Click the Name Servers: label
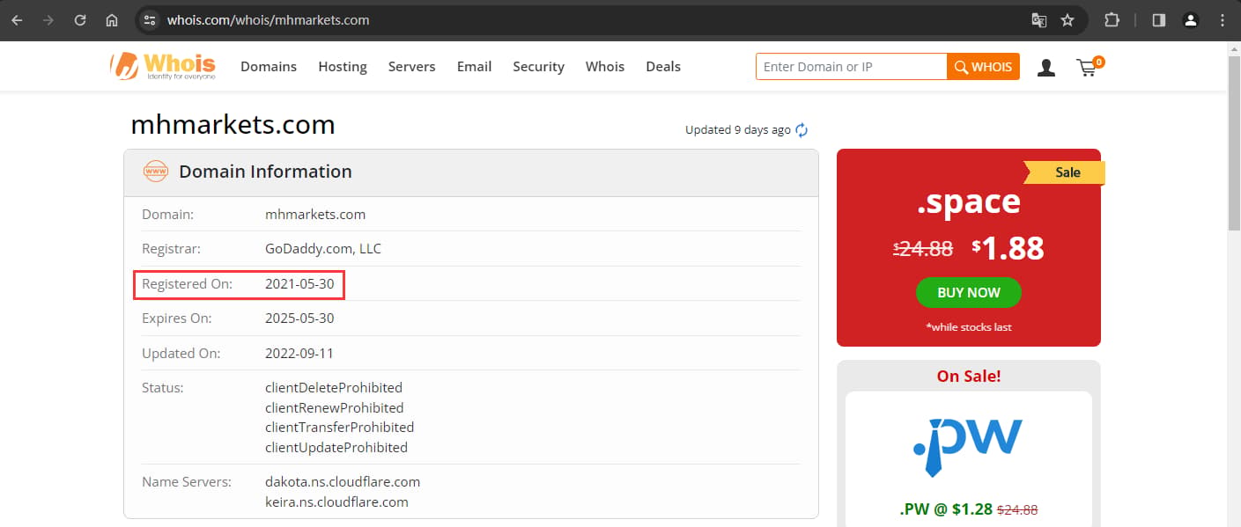 (186, 482)
